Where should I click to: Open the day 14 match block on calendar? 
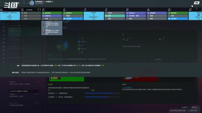tap(10, 16)
